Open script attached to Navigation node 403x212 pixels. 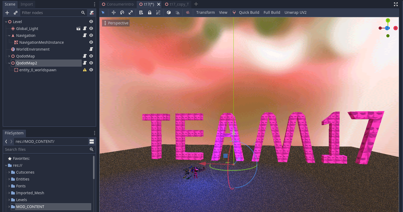coord(85,35)
